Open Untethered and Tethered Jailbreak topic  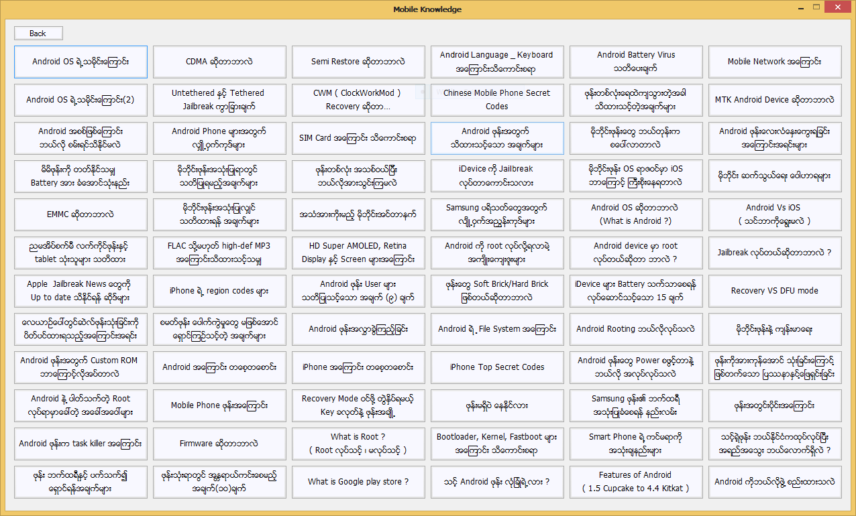(x=219, y=100)
